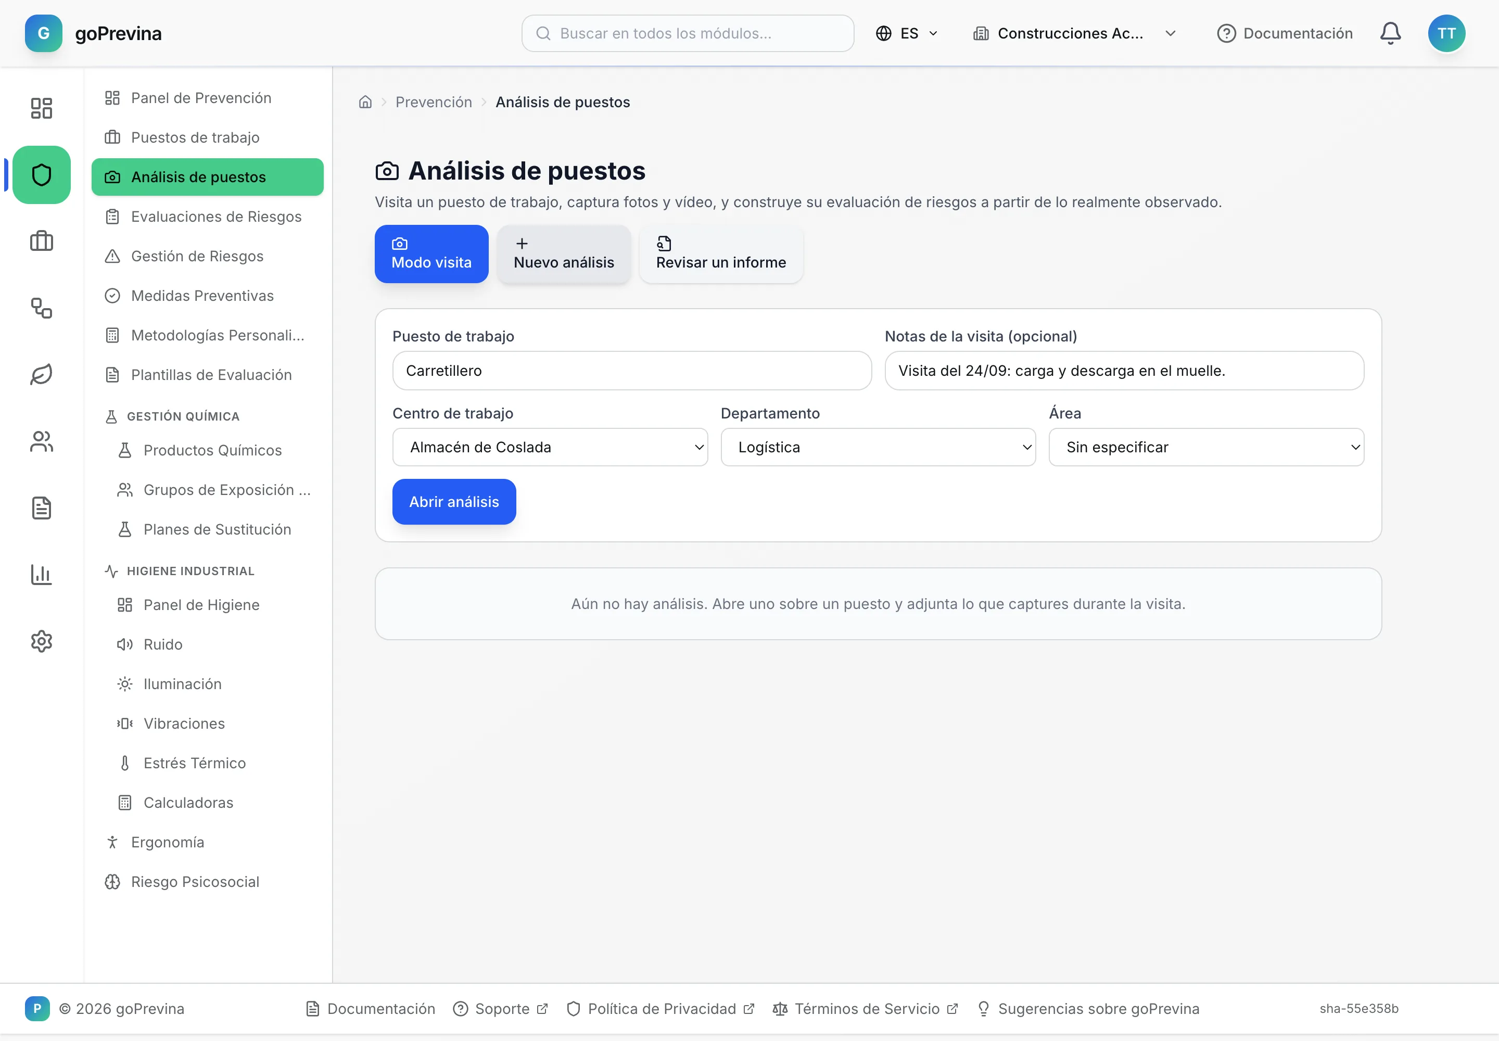The height and width of the screenshot is (1041, 1499).
Task: Switch to Revisar un informe tab
Action: pos(721,253)
